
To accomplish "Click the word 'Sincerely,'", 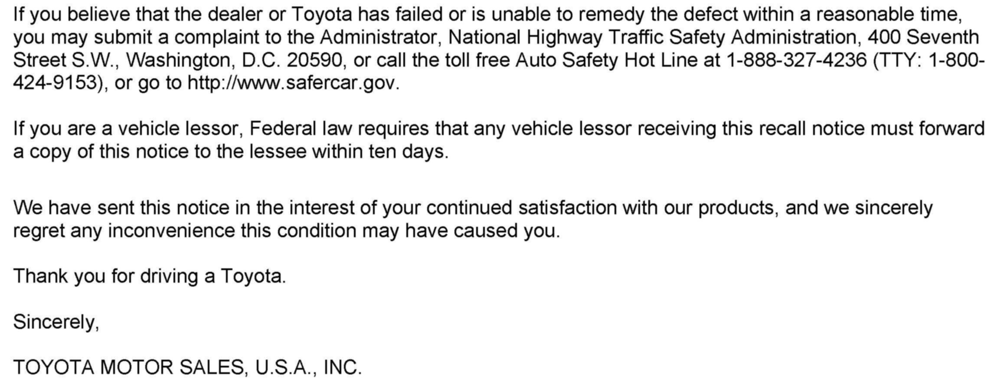I will pos(56,322).
